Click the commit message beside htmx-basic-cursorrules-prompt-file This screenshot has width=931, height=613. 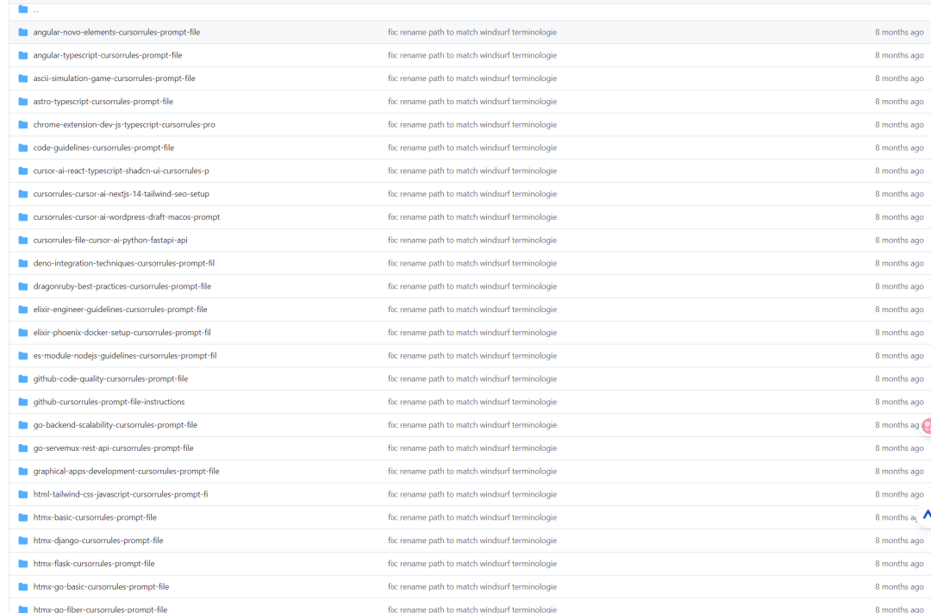(472, 517)
